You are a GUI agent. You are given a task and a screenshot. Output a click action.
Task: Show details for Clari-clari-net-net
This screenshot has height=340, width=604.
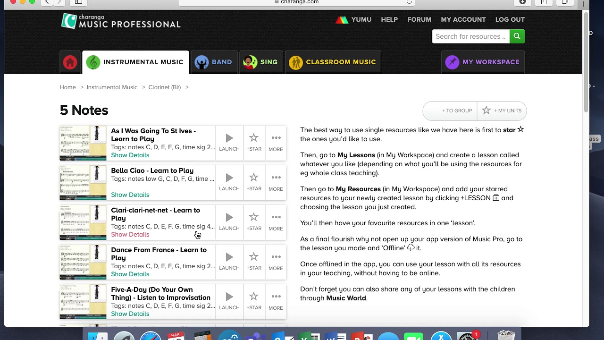point(130,235)
